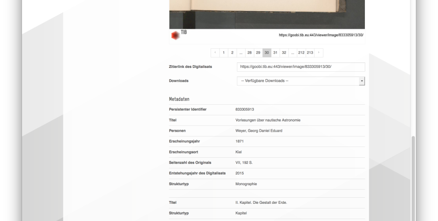The height and width of the screenshot is (221, 438).
Task: Jump to page 212
Action: pos(301,53)
